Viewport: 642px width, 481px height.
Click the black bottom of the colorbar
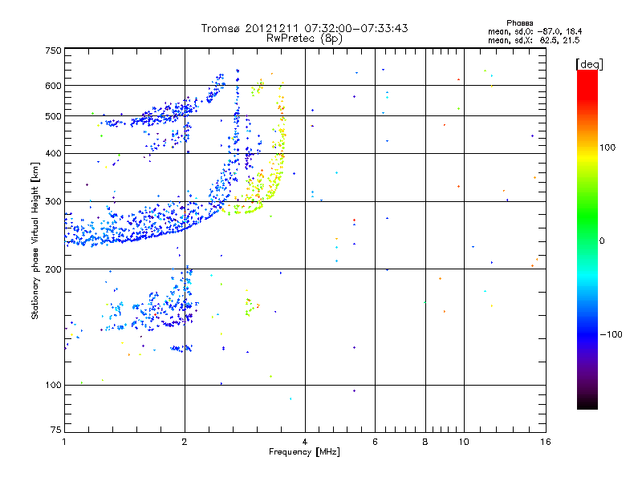pos(587,405)
